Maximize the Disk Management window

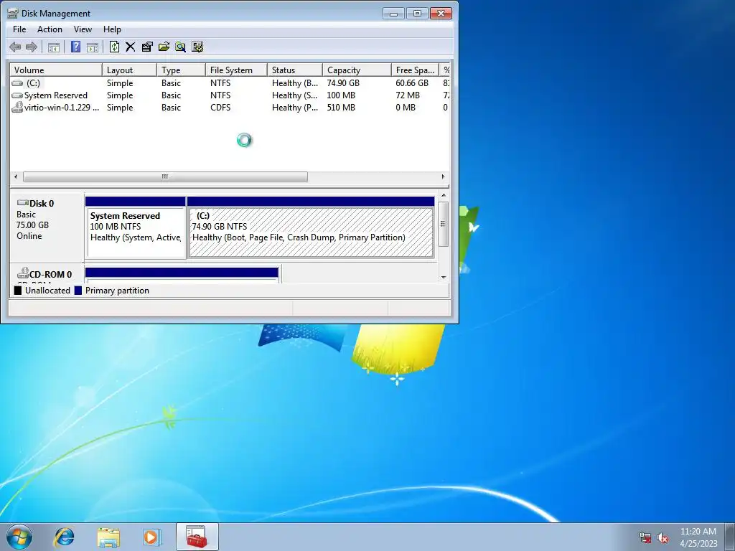point(417,13)
